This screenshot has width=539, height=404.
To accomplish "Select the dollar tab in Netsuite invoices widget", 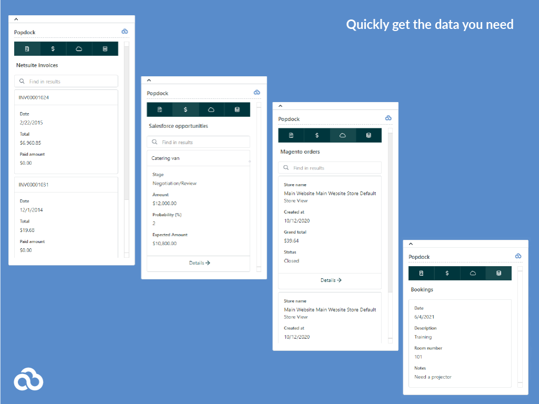I will (53, 48).
